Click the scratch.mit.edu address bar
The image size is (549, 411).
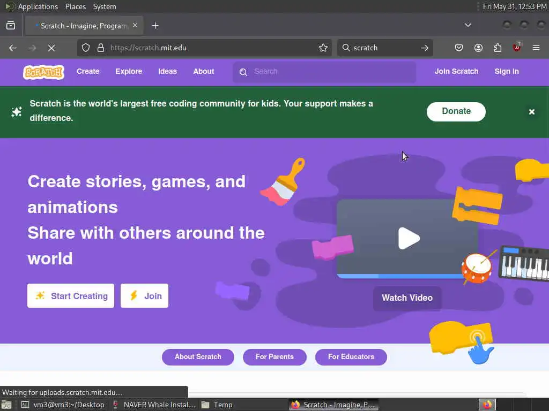[x=204, y=48]
